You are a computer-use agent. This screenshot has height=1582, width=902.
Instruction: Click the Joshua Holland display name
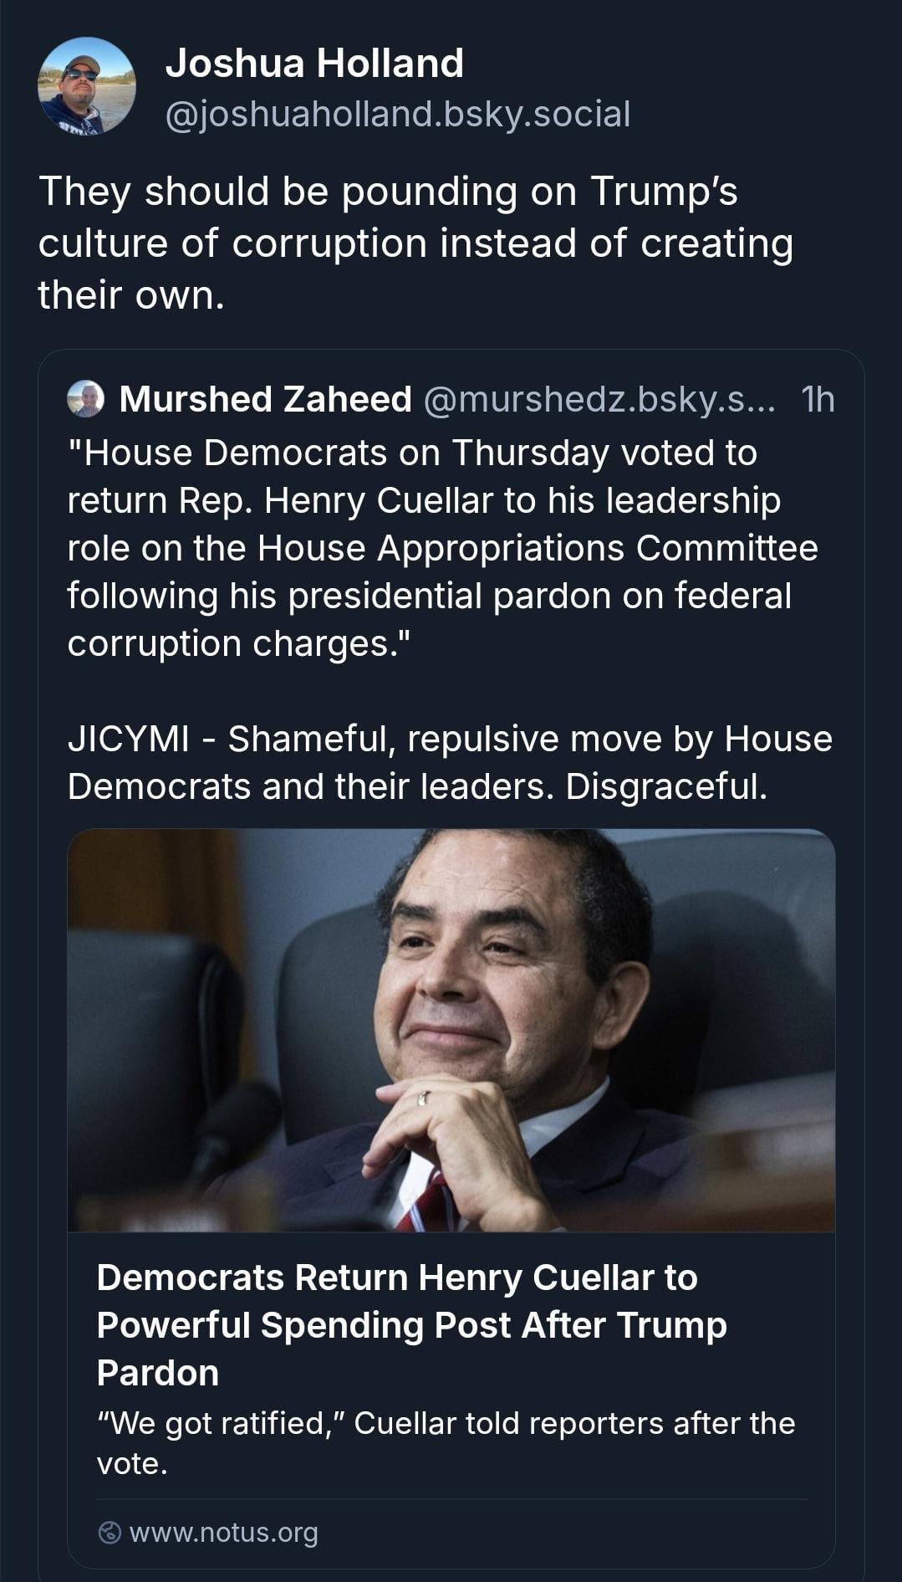point(314,64)
